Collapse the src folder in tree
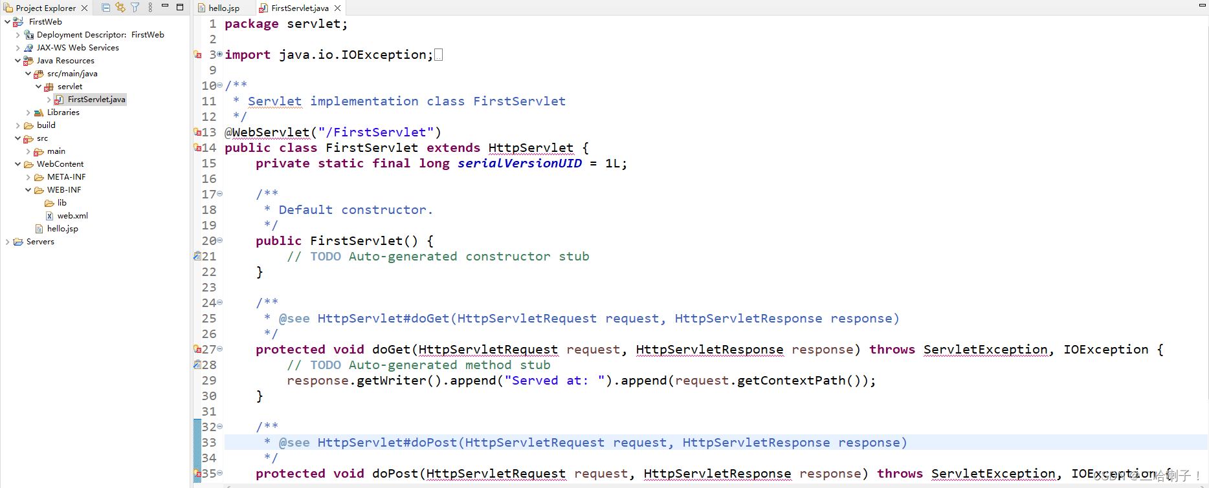Screen dimensions: 1209x488 coord(17,138)
